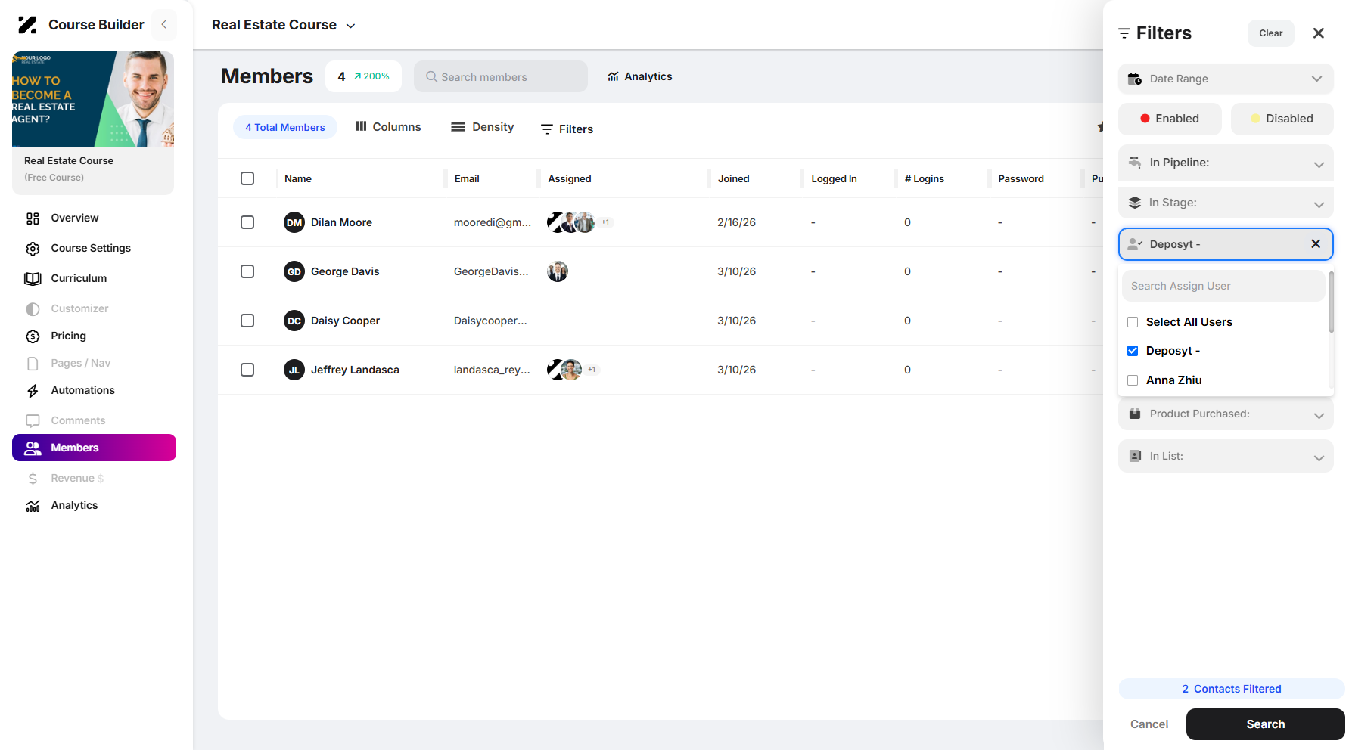Open the Columns chooser
The height and width of the screenshot is (750, 1349).
tap(388, 127)
